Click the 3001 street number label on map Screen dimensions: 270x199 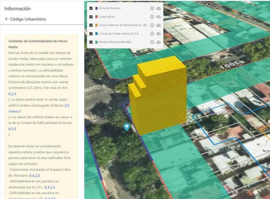(230, 65)
